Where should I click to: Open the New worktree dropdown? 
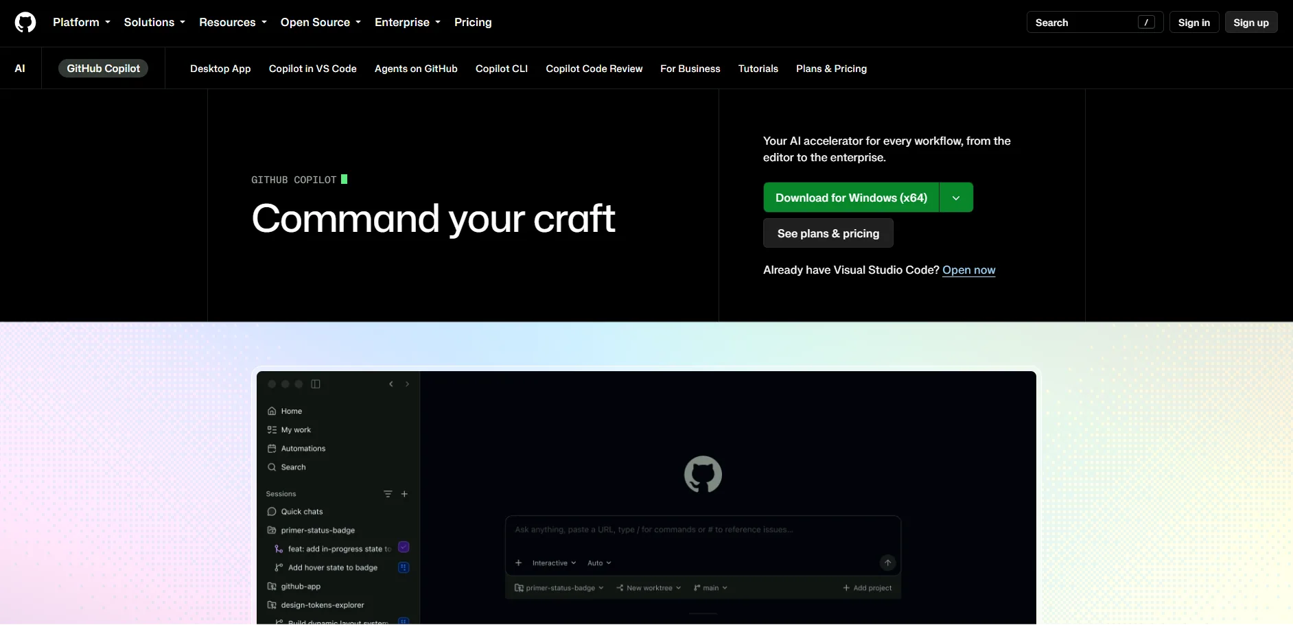(x=649, y=588)
